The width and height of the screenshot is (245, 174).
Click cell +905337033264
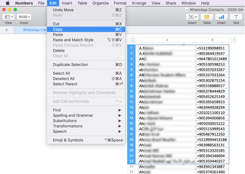pos(212,75)
